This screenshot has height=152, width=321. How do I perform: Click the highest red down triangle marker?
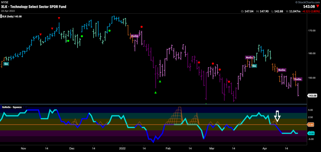click(59, 18)
